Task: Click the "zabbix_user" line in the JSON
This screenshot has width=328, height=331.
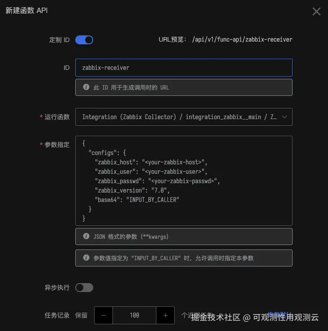Action: click(x=151, y=172)
